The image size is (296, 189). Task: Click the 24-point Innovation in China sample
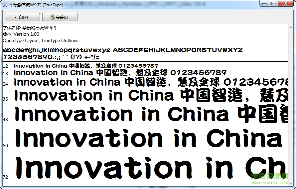(x=151, y=82)
